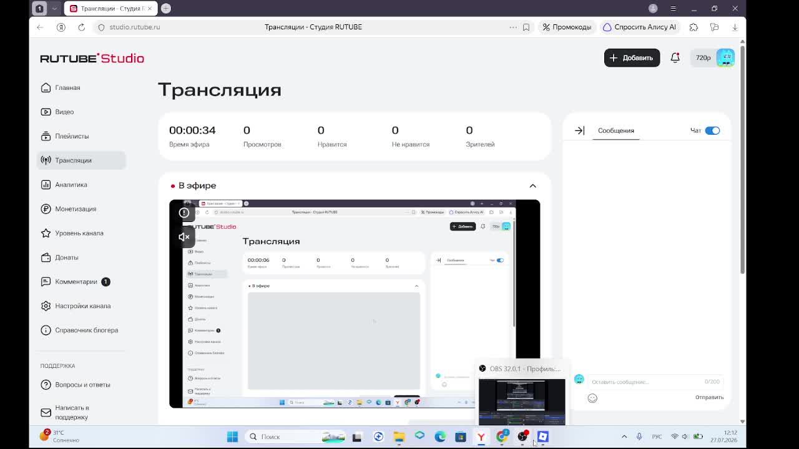This screenshot has width=799, height=449.
Task: Open browser extensions puzzle icon
Action: [694, 27]
